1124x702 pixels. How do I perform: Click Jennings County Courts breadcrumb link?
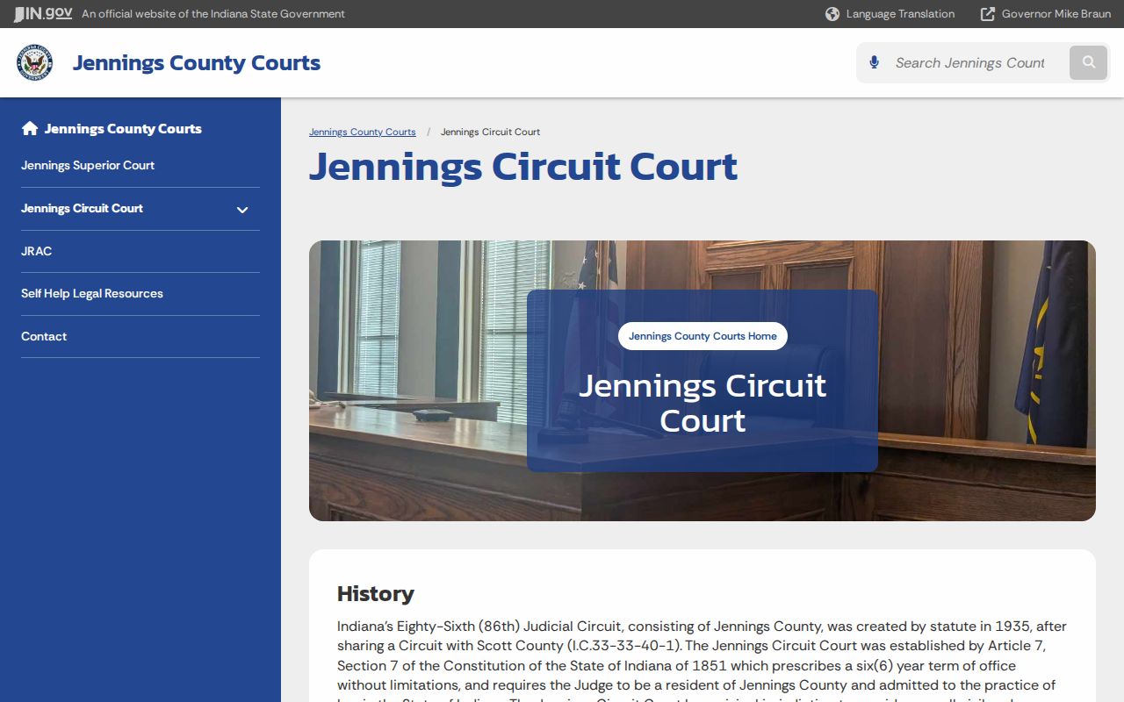(x=363, y=132)
